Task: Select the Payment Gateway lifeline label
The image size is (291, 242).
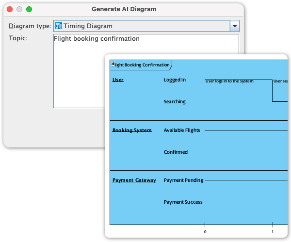Action: 134,180
